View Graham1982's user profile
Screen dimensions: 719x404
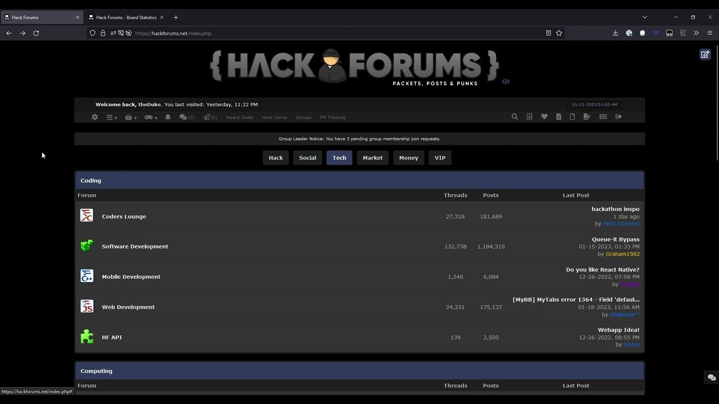(622, 254)
